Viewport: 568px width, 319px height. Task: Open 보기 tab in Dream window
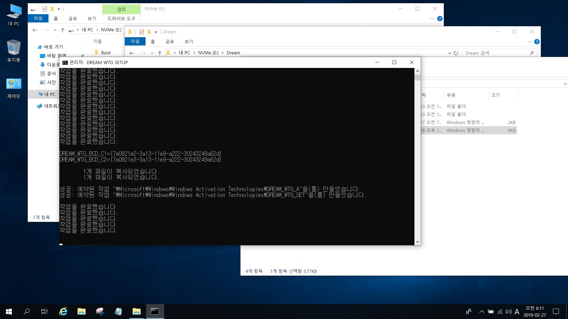pyautogui.click(x=189, y=42)
